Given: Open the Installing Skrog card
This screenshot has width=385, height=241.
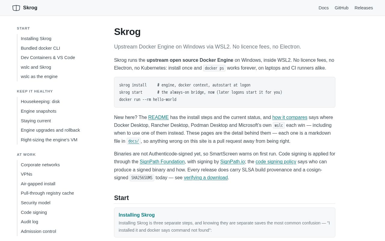Looking at the screenshot, I should [x=225, y=223].
